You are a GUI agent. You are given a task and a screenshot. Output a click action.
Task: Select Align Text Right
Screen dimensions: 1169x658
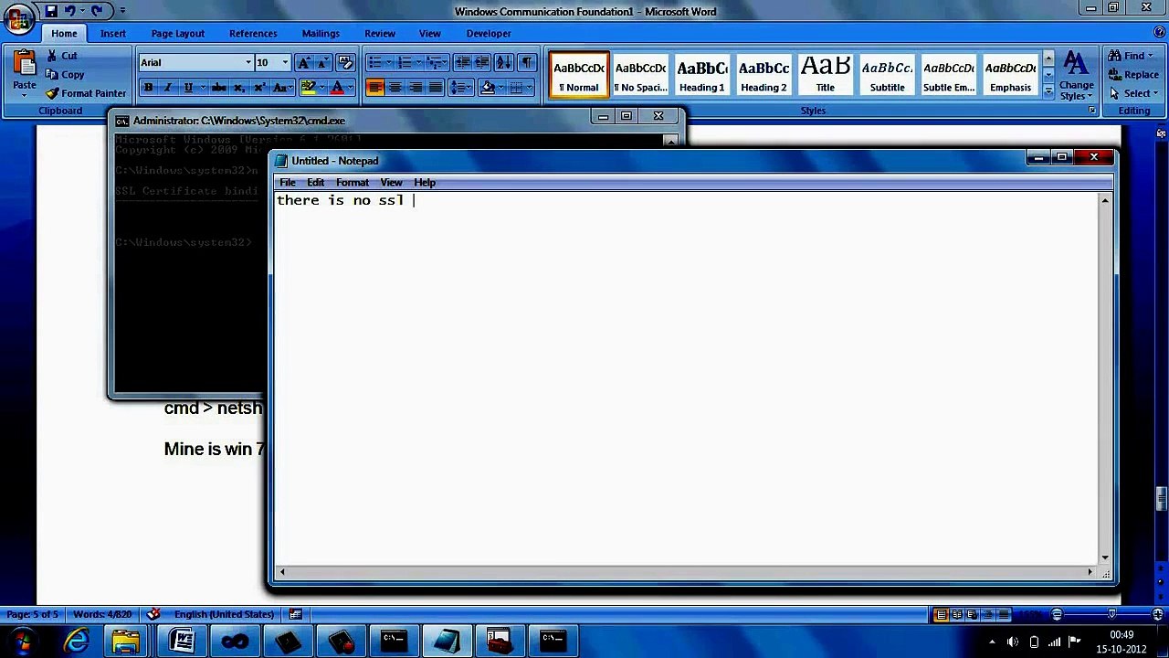tap(415, 88)
